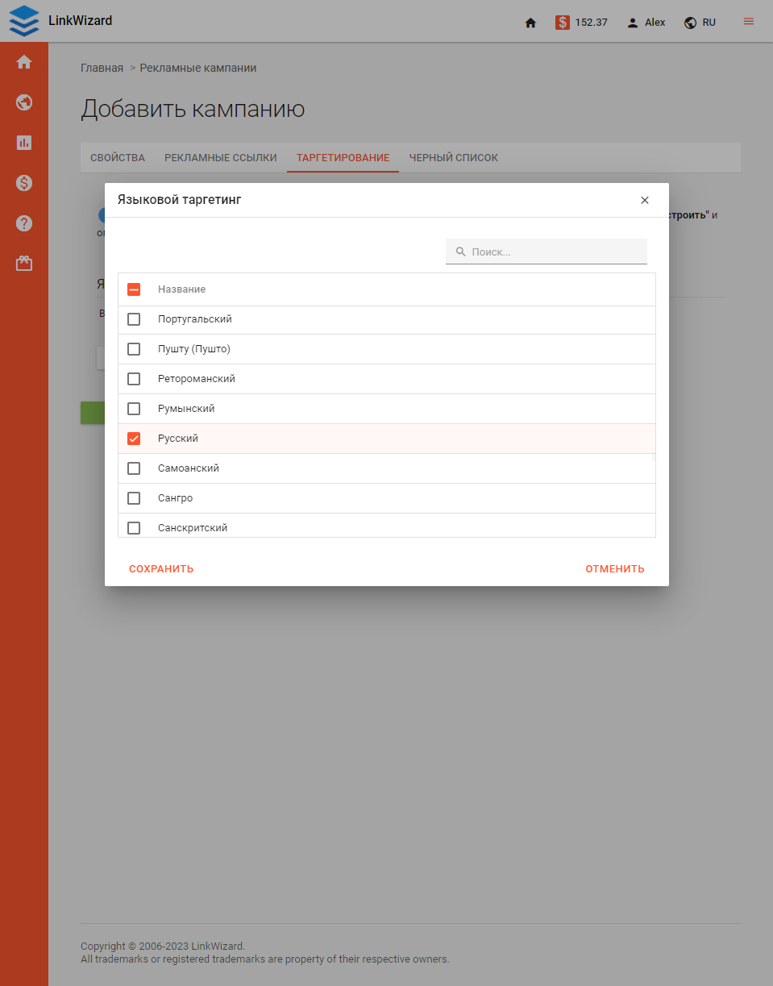773x986 pixels.
Task: Open the hamburger menu in the top bar
Action: tap(748, 22)
